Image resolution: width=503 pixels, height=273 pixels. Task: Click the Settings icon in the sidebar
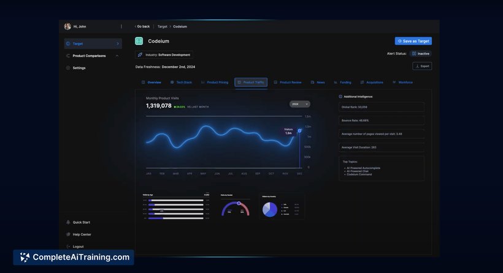tap(68, 68)
